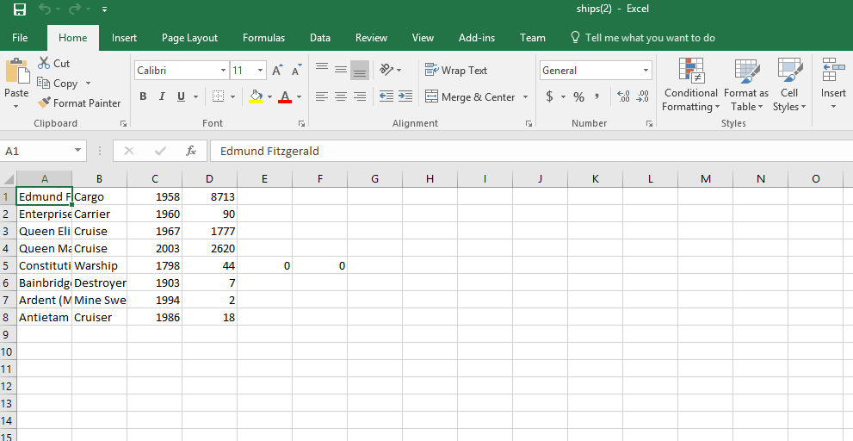
Task: Click the Accounting dollar format icon
Action: (549, 96)
